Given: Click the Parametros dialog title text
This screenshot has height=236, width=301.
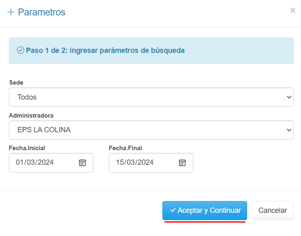Looking at the screenshot, I should pos(42,12).
